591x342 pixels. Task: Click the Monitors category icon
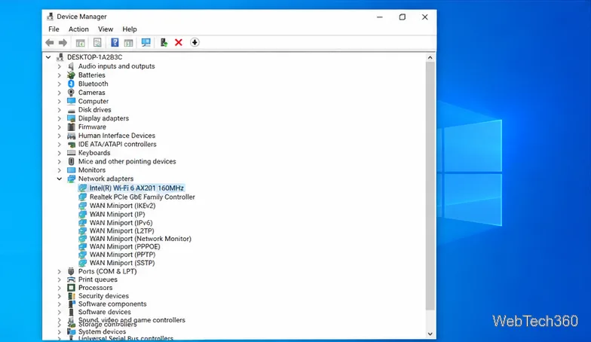coord(71,170)
